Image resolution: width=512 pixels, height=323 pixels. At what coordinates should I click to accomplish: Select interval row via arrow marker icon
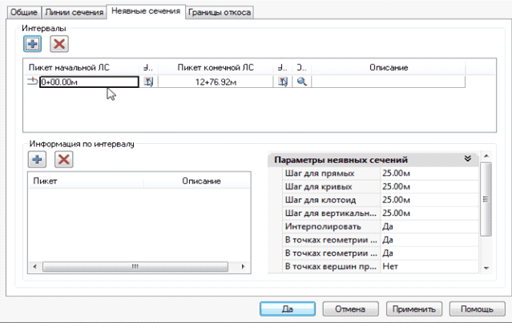point(32,82)
